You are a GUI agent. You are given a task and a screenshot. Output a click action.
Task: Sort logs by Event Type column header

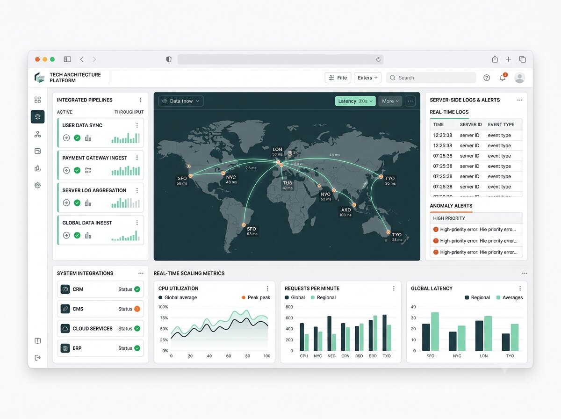501,124
